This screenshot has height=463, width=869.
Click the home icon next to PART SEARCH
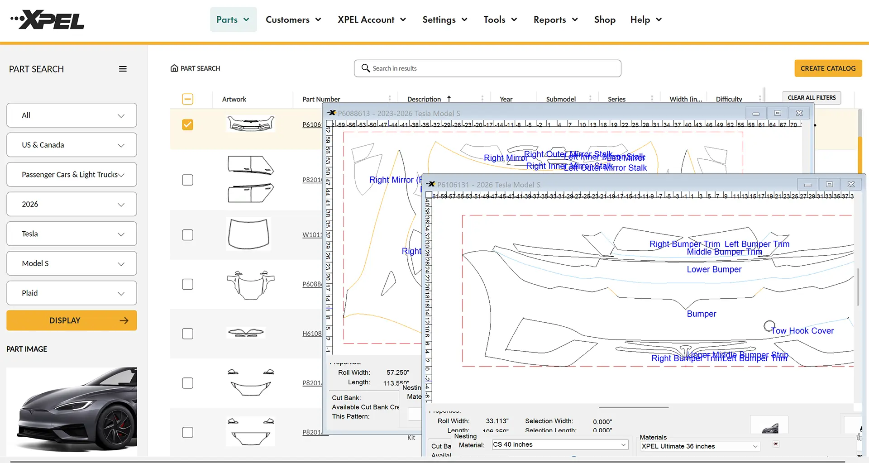tap(175, 68)
